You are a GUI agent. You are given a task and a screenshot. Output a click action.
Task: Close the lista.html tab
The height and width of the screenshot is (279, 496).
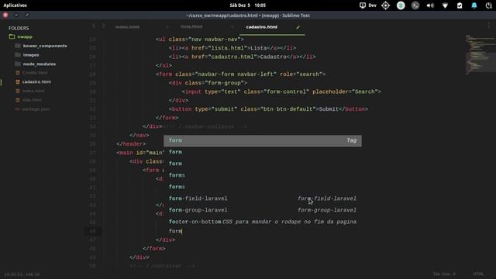(232, 27)
